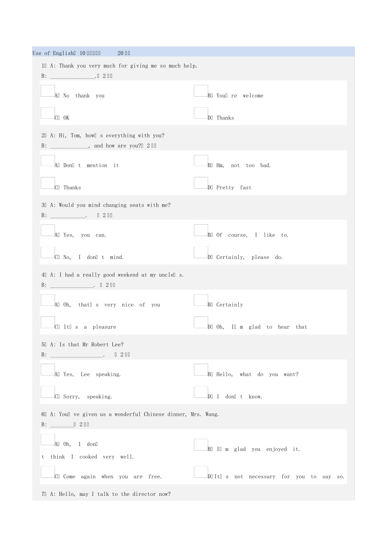This screenshot has width=387, height=548.
Task: Select 'Oh, that's very nice of you'
Action: click(x=48, y=300)
